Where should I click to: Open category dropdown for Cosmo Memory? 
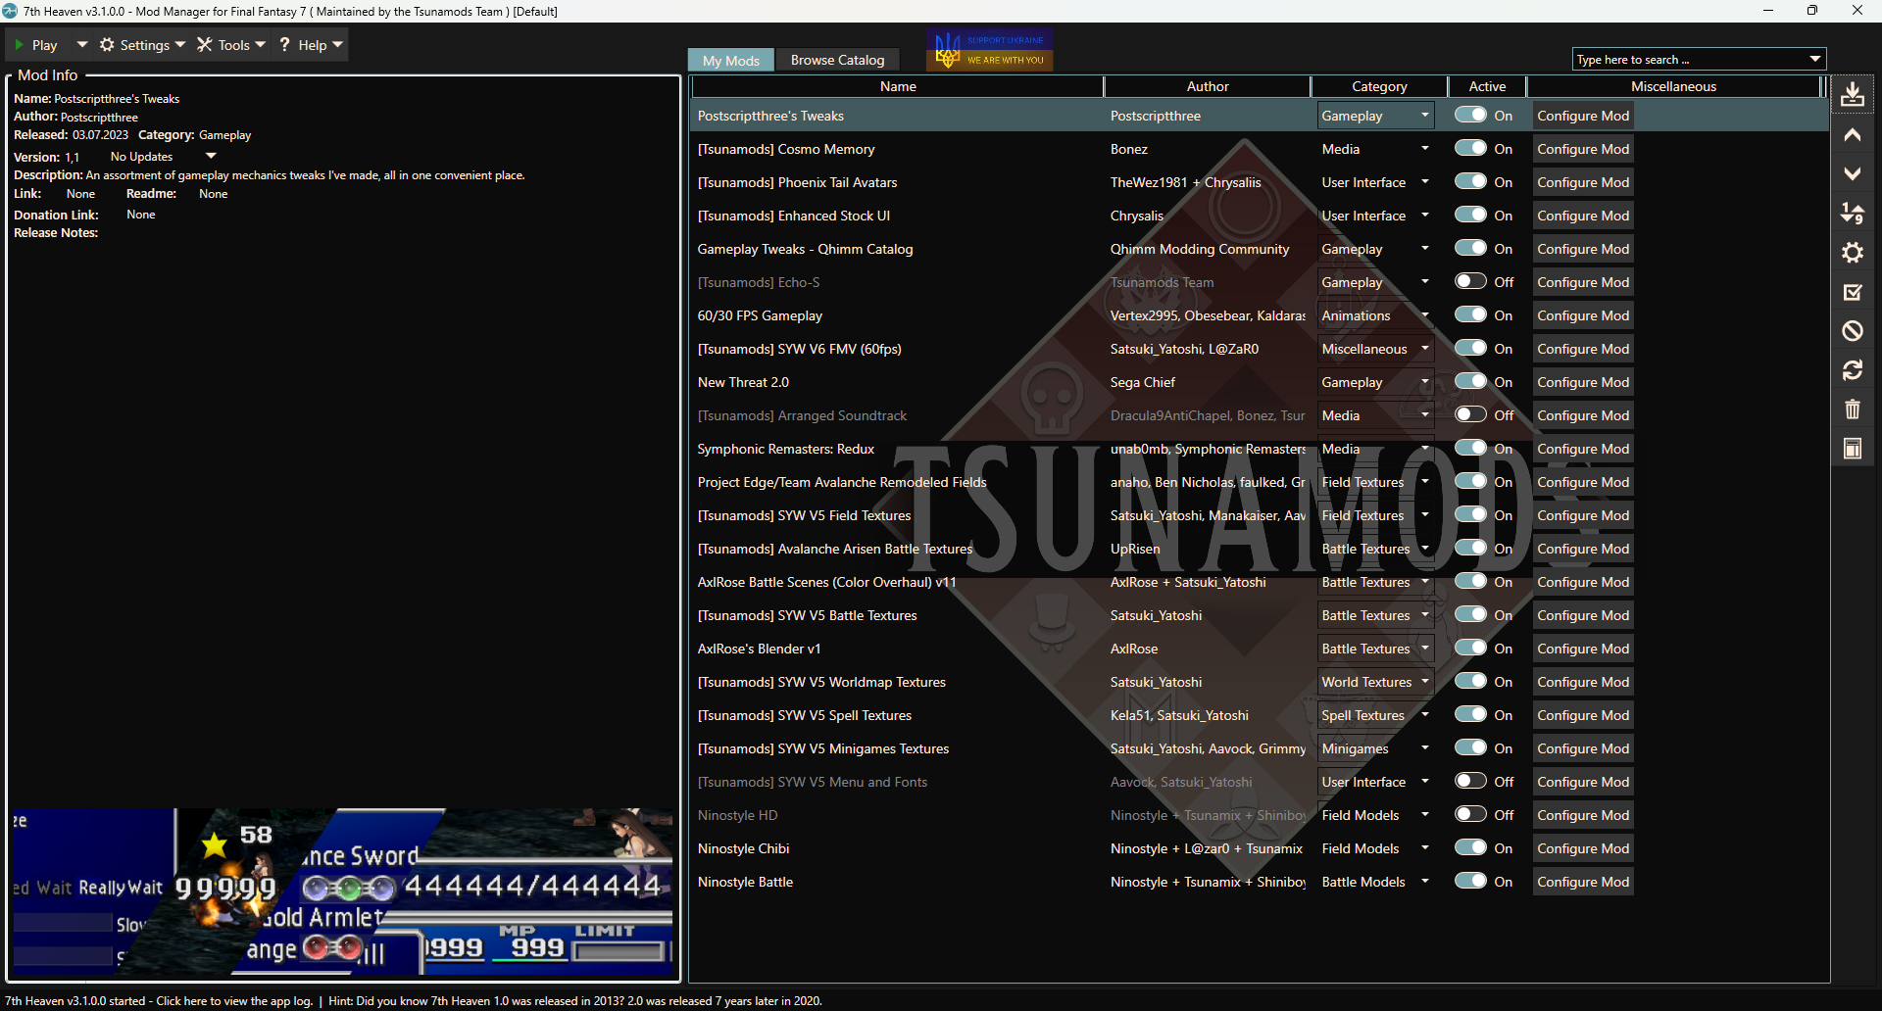1424,149
